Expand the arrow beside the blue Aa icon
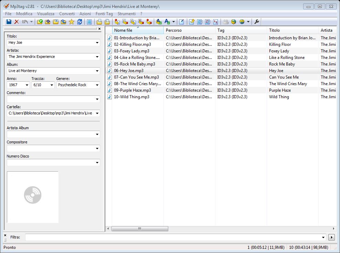 173,22
